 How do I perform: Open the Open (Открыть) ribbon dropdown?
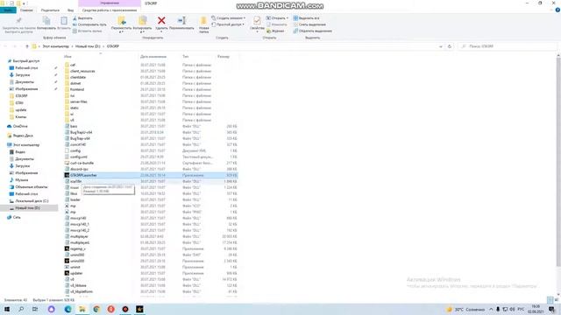tap(277, 18)
